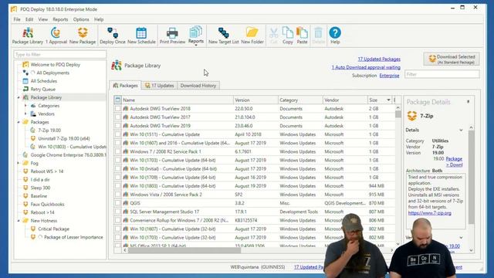
Task: Select Uninstall 7-Zip 19.00 (x64) package
Action: pyautogui.click(x=63, y=138)
